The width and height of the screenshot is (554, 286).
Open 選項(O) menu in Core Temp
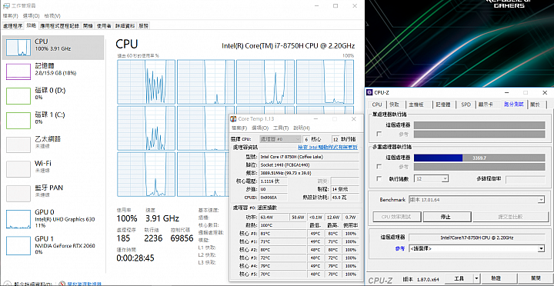[260, 128]
